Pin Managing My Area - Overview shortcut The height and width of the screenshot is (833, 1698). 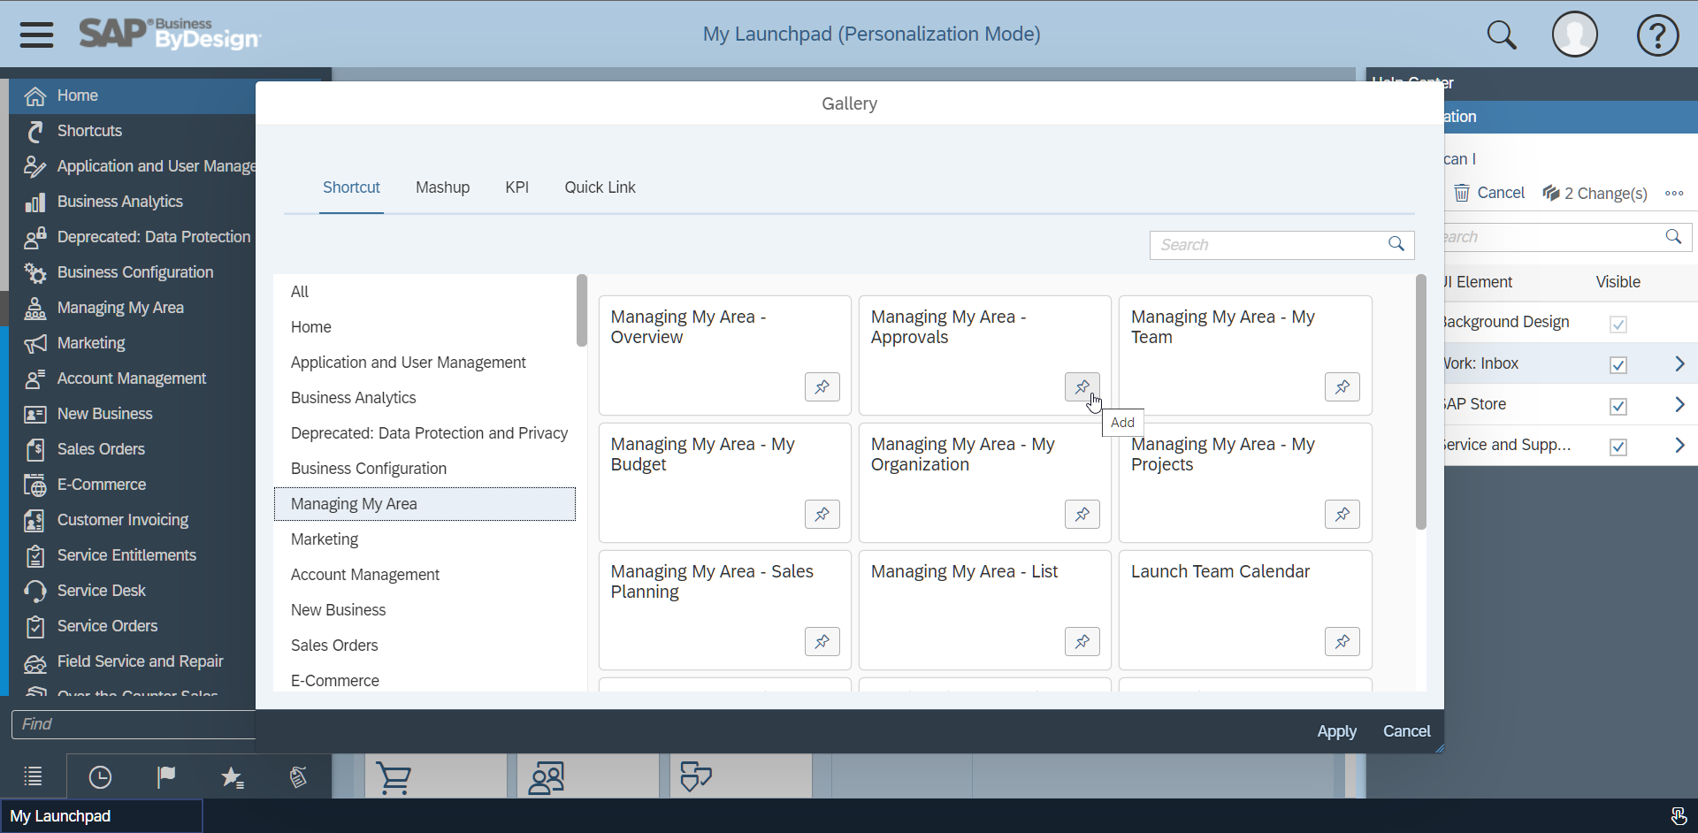click(822, 386)
